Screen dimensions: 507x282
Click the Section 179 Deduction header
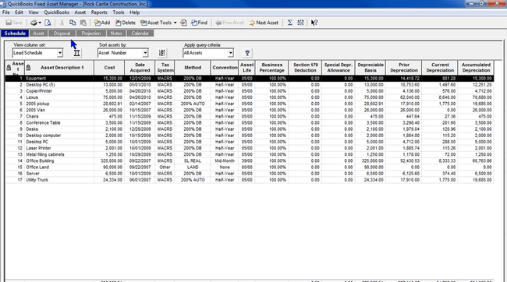(305, 68)
